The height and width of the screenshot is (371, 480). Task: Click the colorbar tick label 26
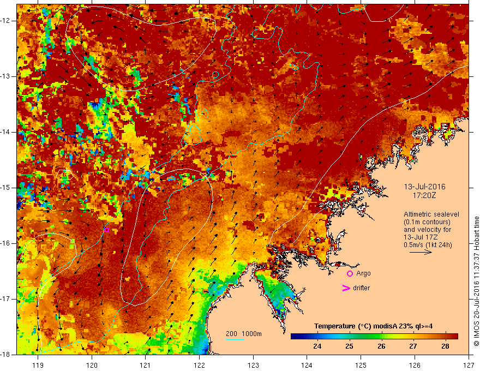point(381,346)
